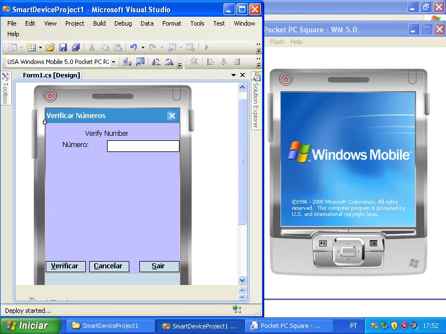446x334 pixels.
Task: Click the form's X close box
Action: click(172, 116)
